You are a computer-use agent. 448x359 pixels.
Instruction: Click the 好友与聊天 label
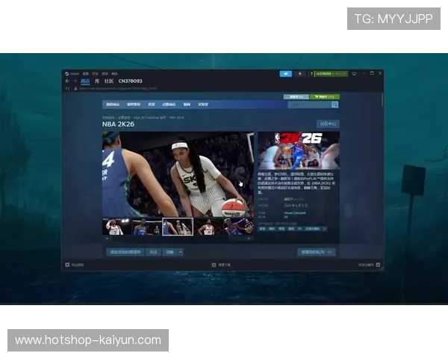coord(366,265)
